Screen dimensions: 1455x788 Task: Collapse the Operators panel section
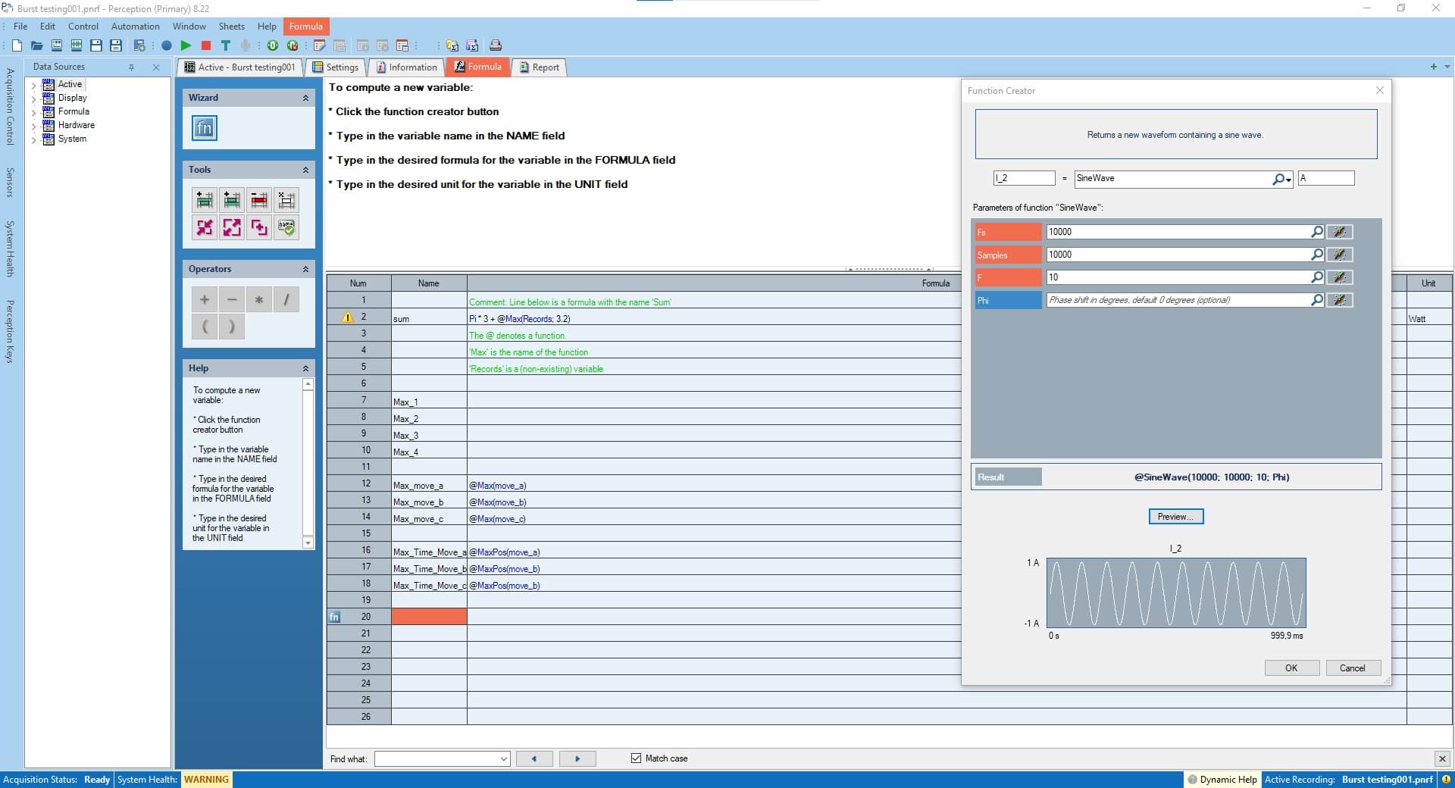pos(305,270)
